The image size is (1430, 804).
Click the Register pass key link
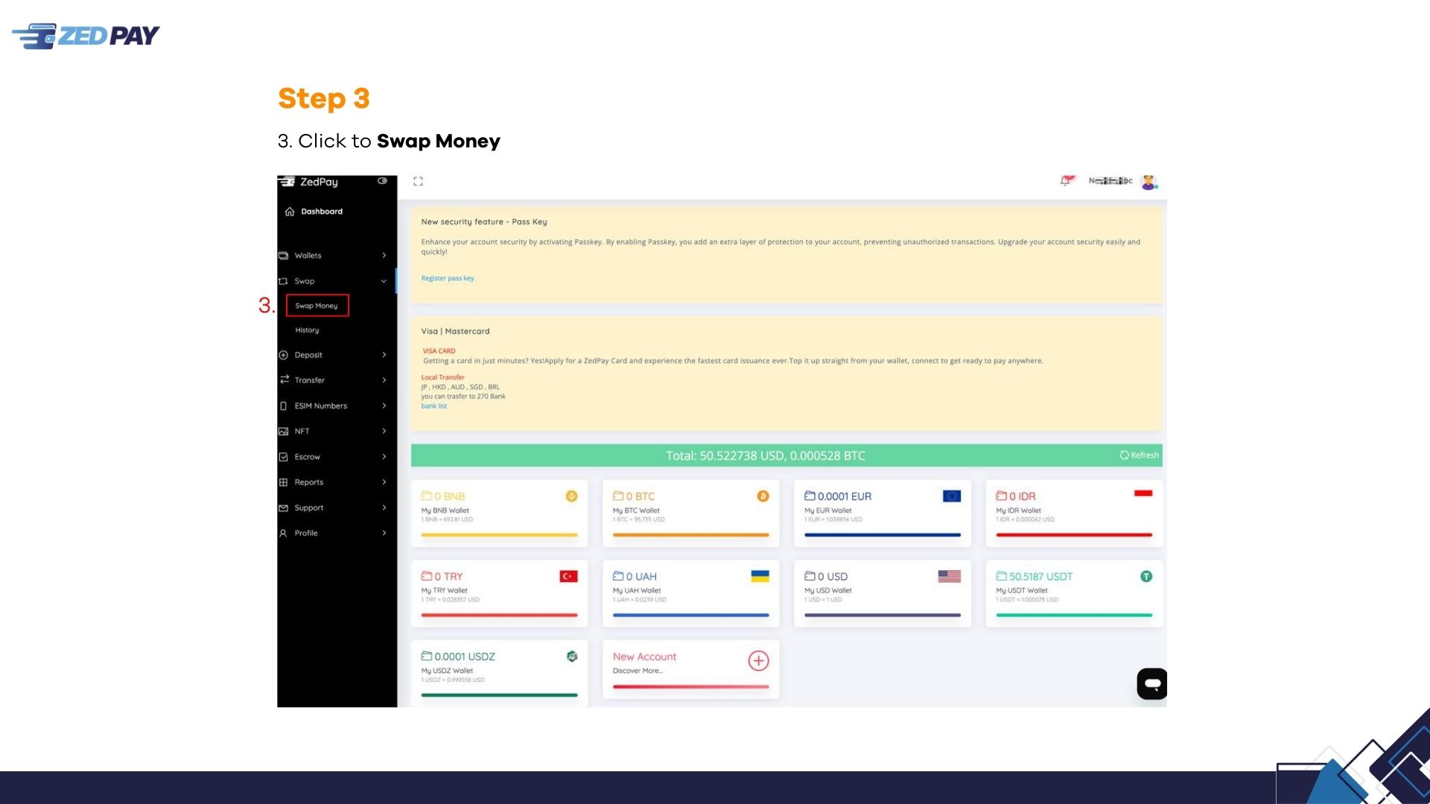pos(448,278)
